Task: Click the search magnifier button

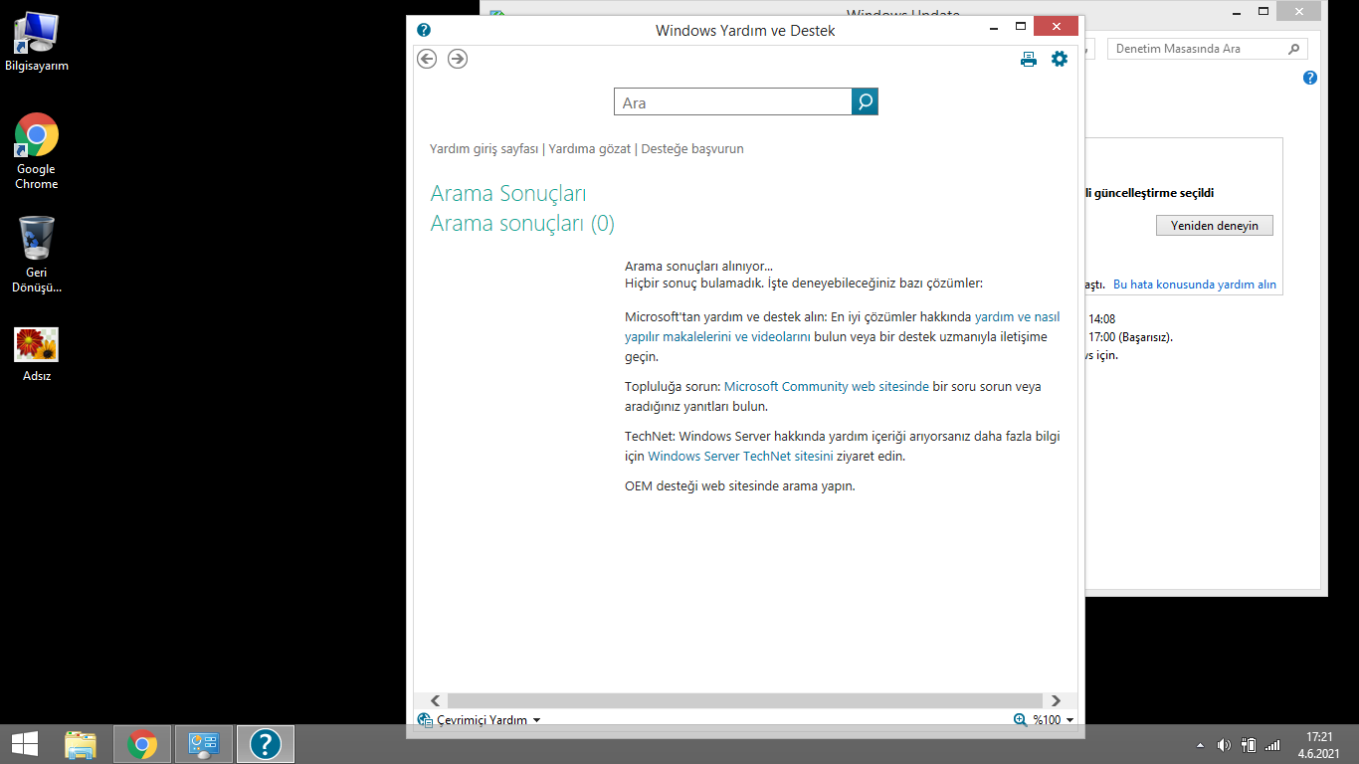Action: [x=866, y=101]
